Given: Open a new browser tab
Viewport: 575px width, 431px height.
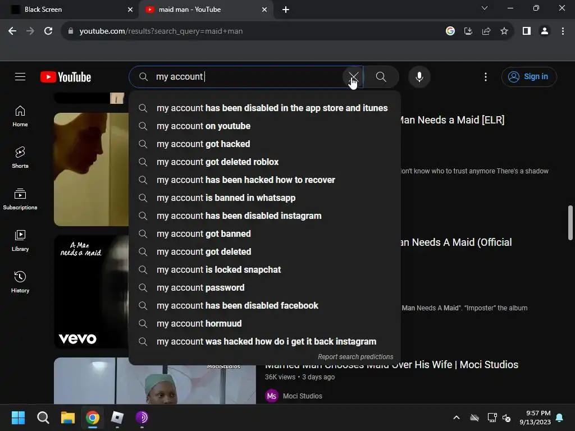Looking at the screenshot, I should 286,10.
